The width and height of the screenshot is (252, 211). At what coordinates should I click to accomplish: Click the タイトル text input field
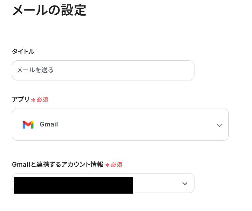coord(103,70)
